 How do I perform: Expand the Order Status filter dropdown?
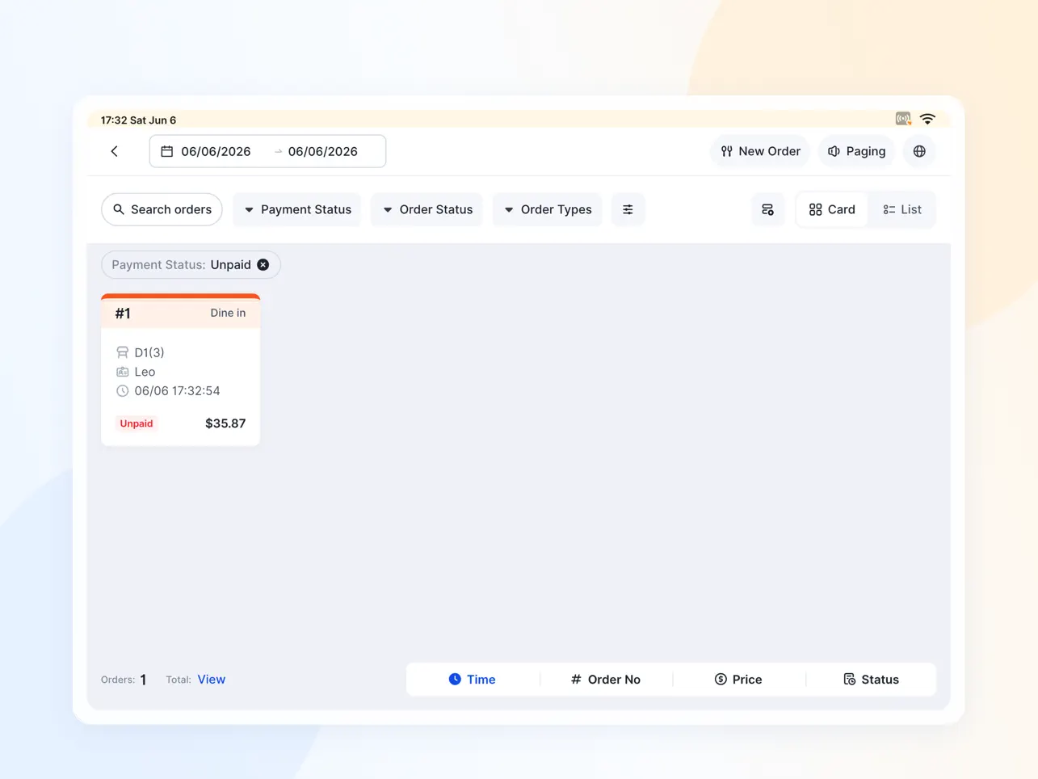click(427, 209)
